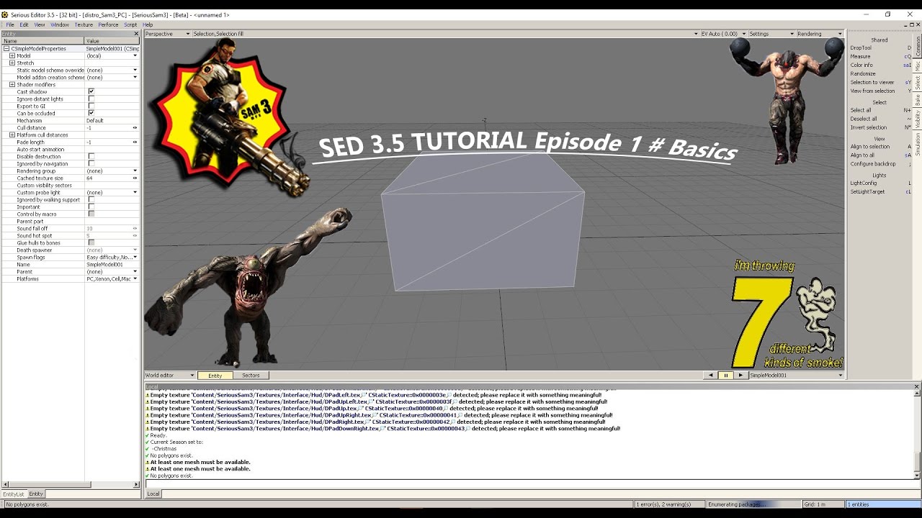922x518 pixels.
Task: Click Invert selection command
Action: 869,127
